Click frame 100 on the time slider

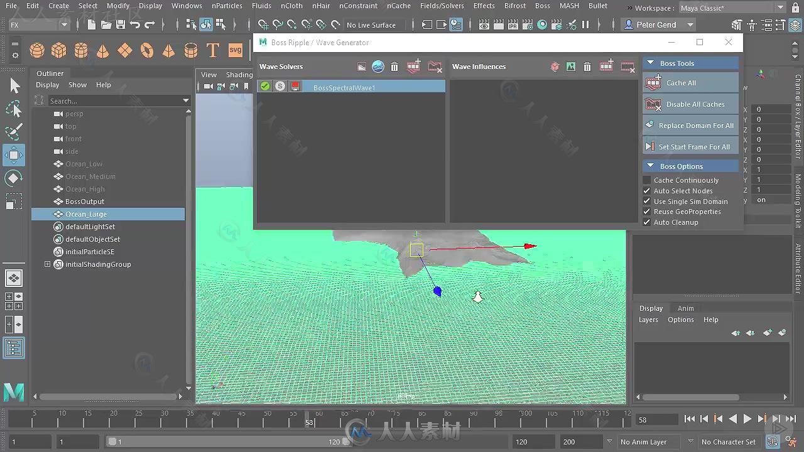(525, 419)
